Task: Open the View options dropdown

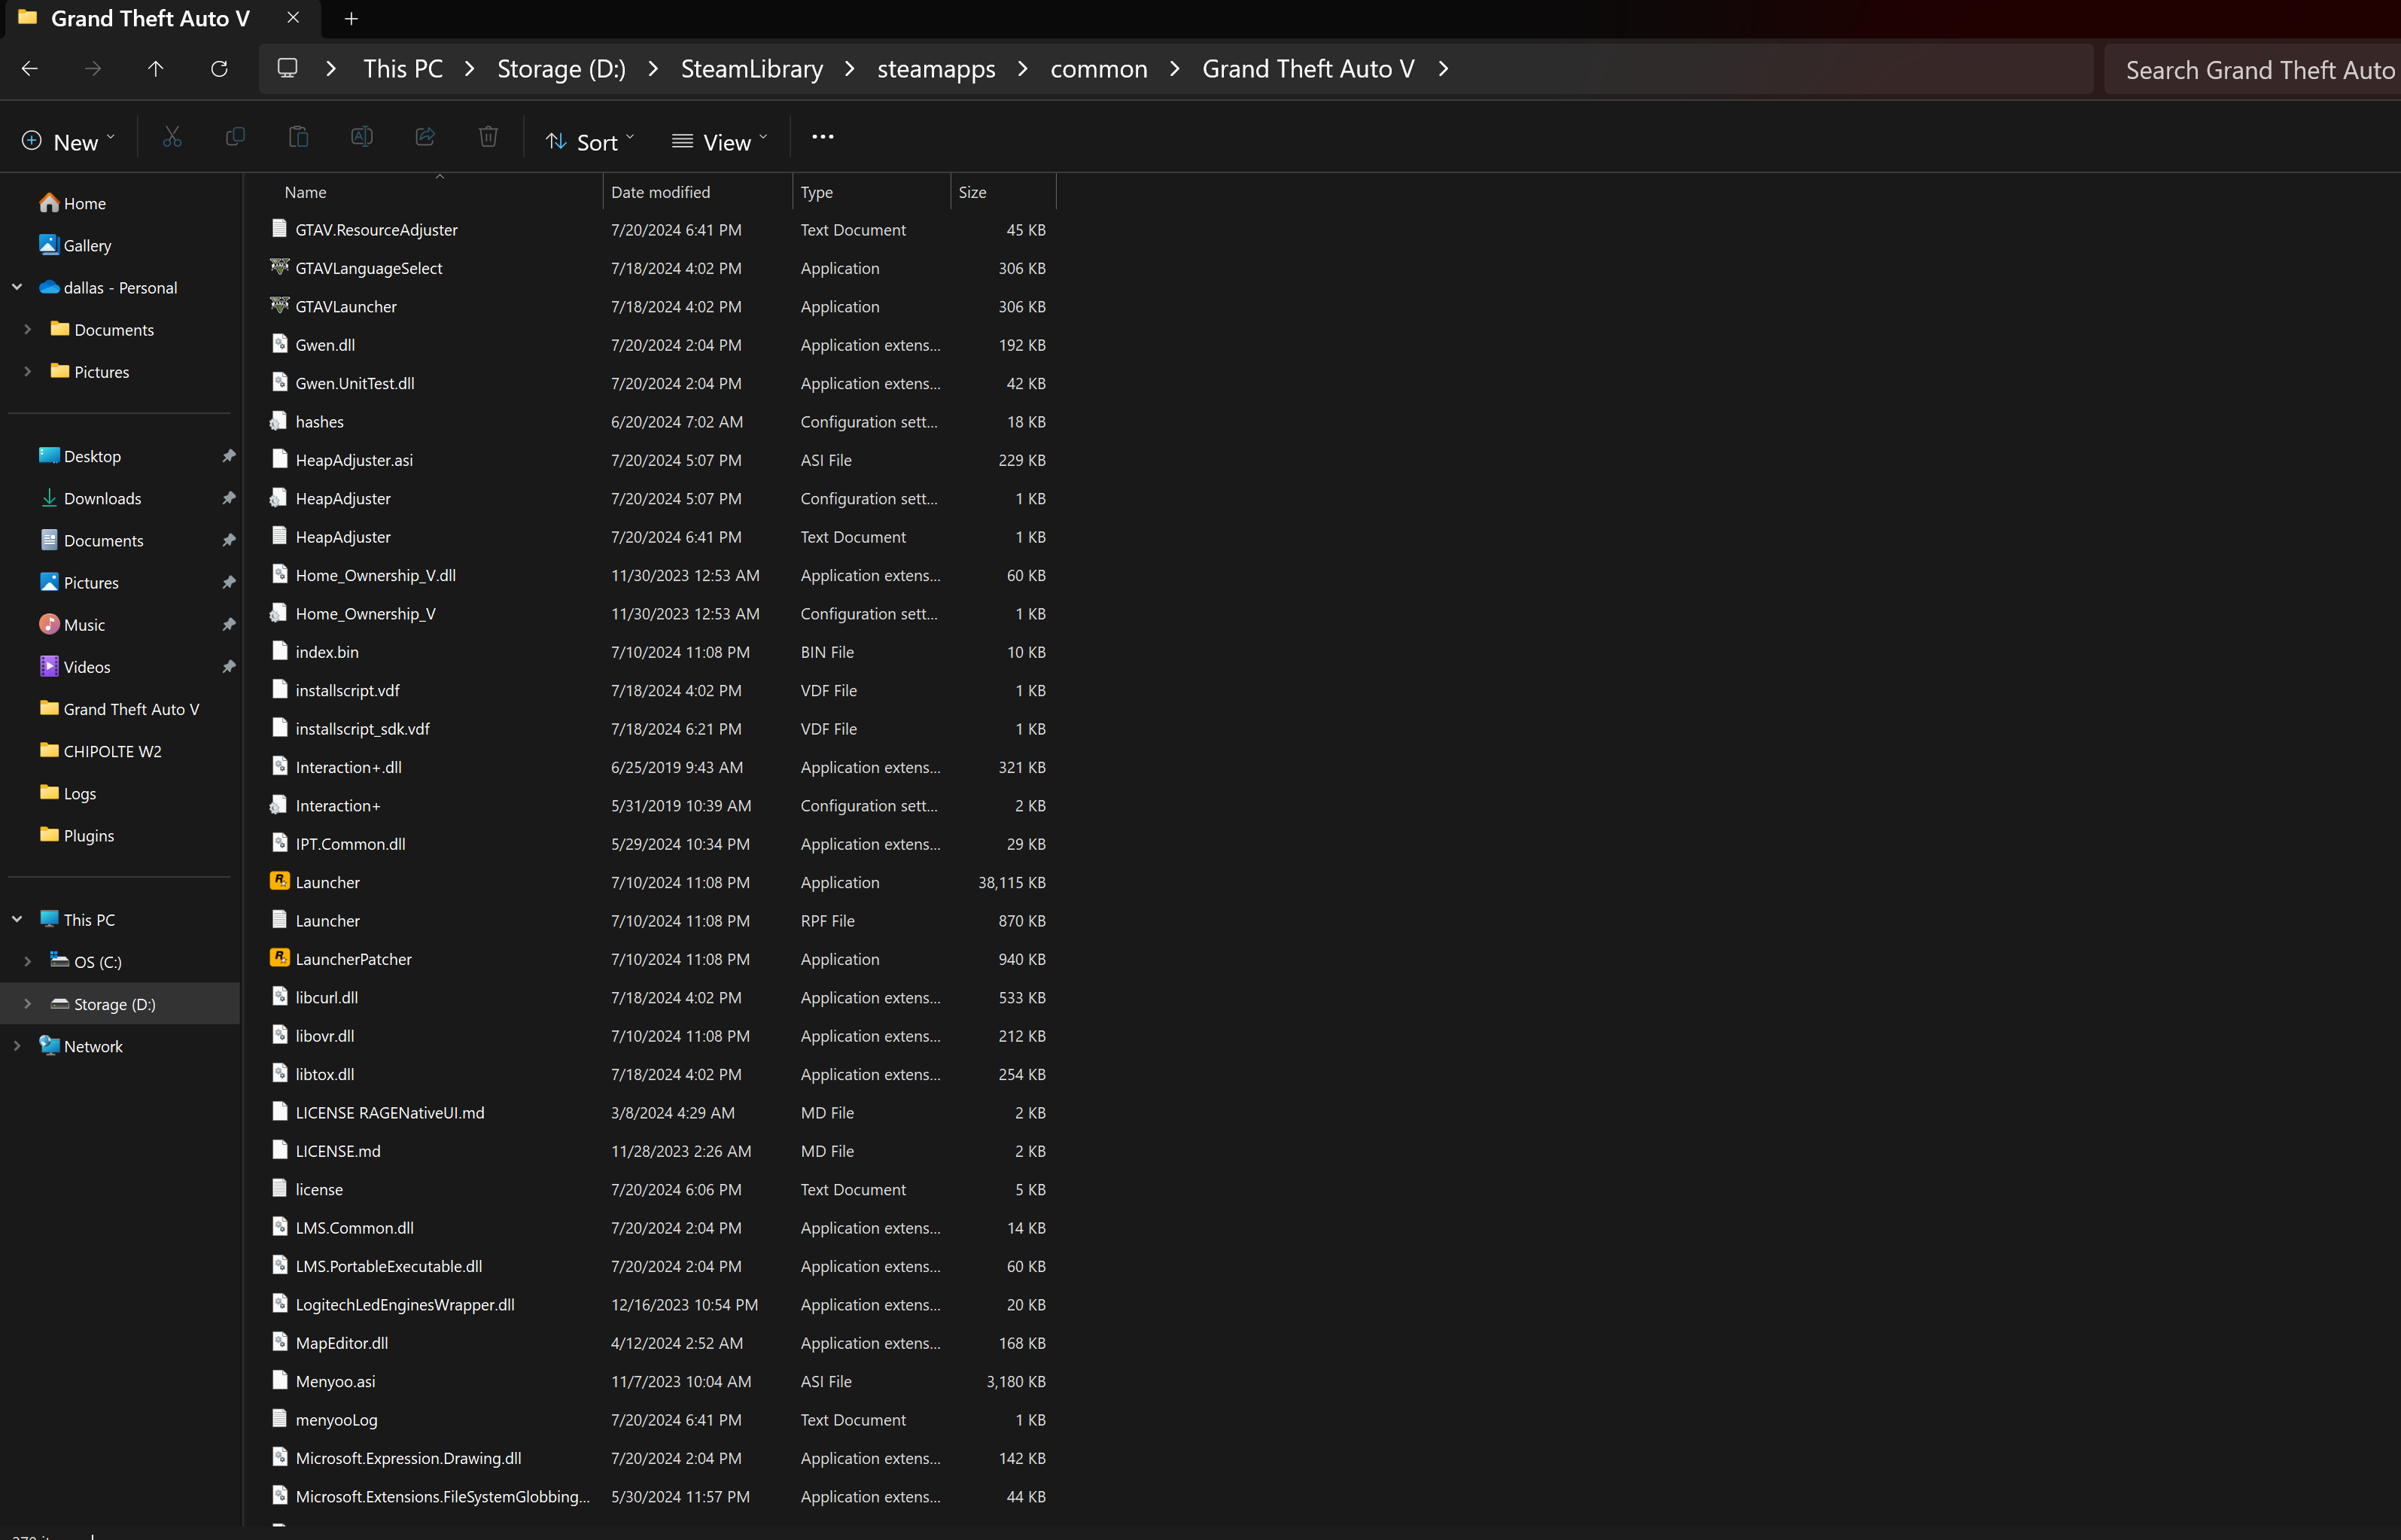Action: tap(720, 142)
